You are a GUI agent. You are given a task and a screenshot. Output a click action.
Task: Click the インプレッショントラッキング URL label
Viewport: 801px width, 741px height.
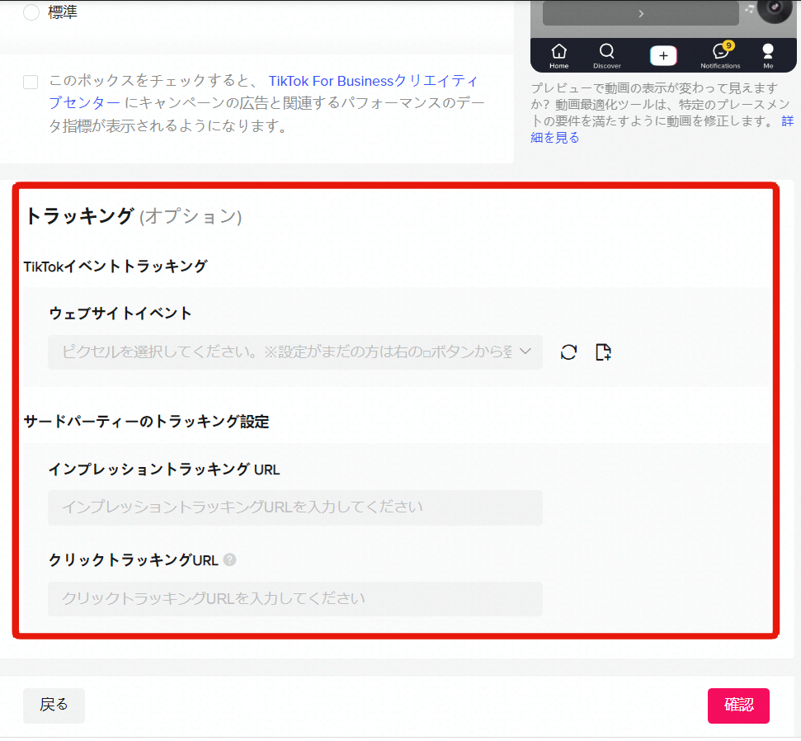pos(164,470)
